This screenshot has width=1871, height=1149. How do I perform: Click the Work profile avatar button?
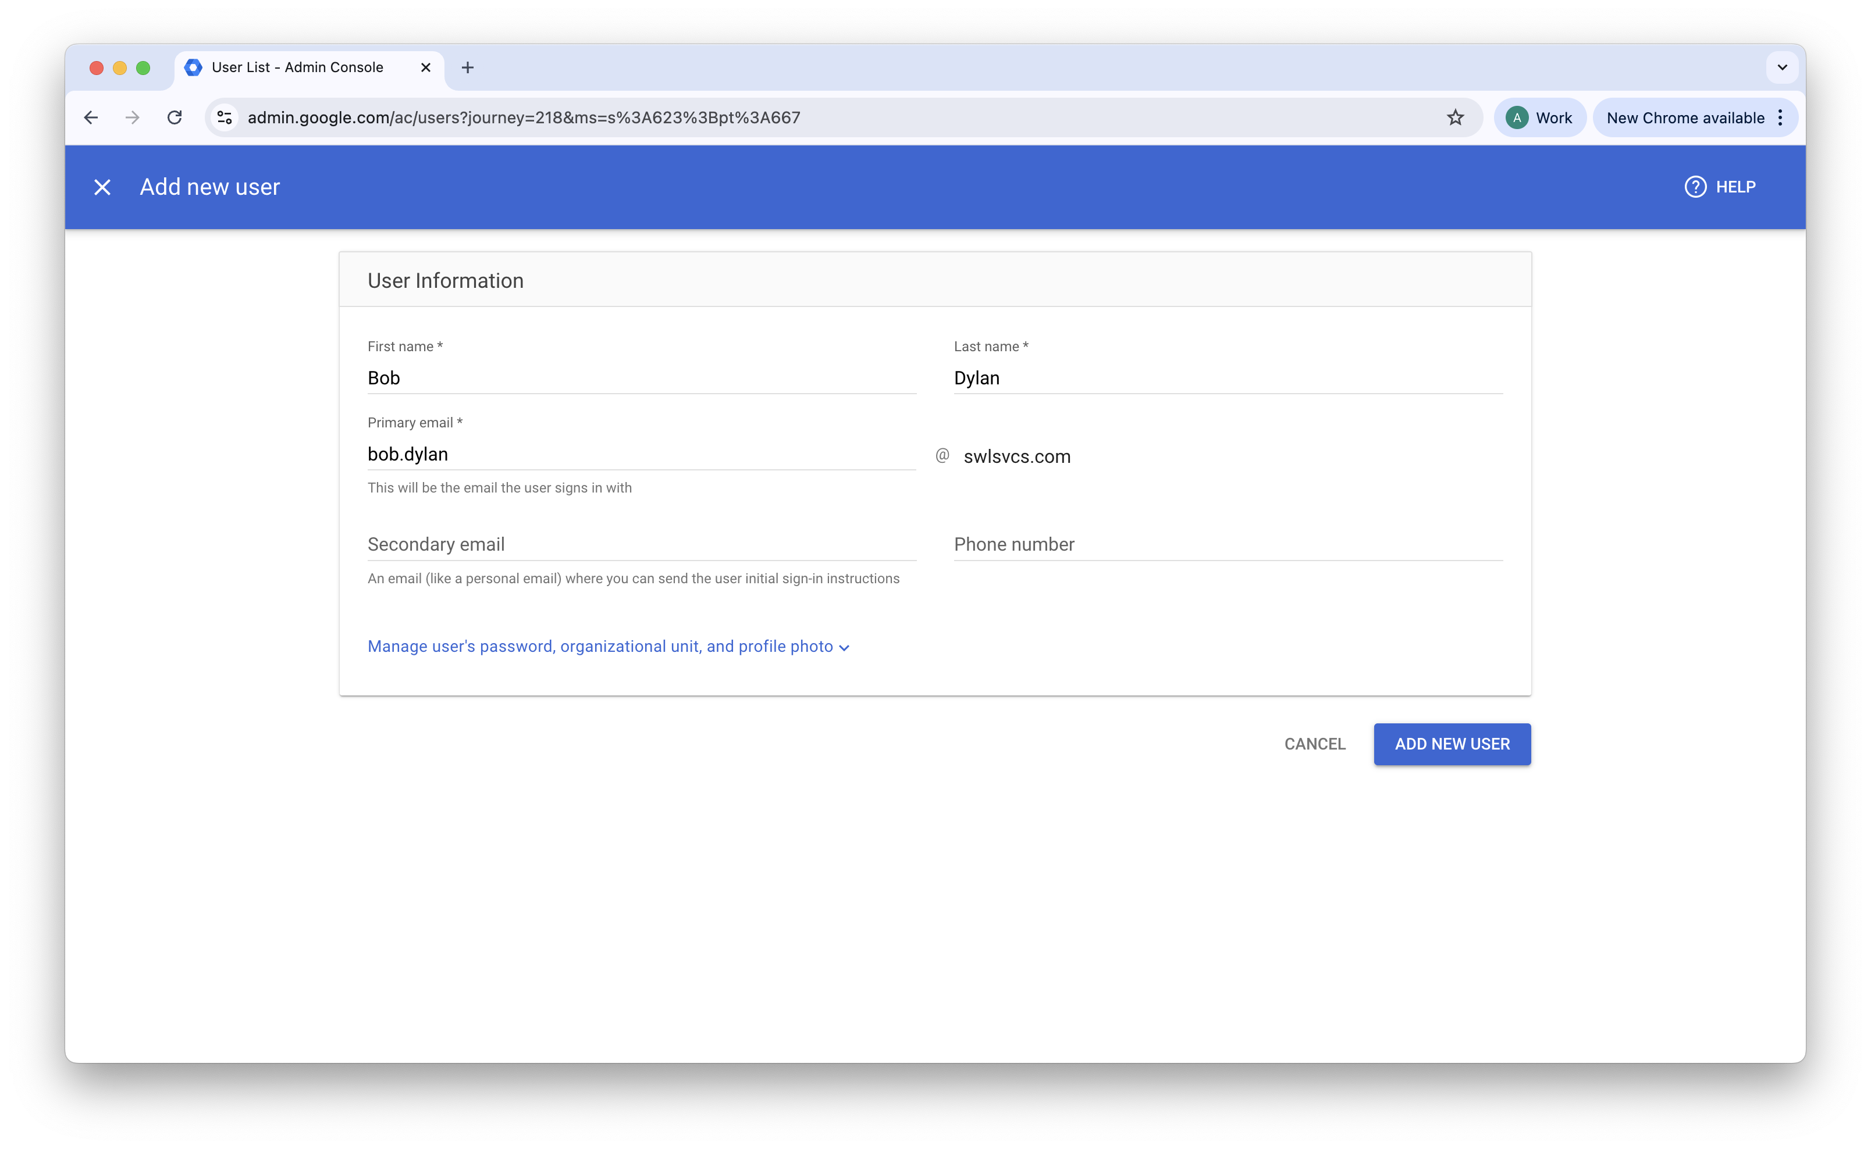1539,118
